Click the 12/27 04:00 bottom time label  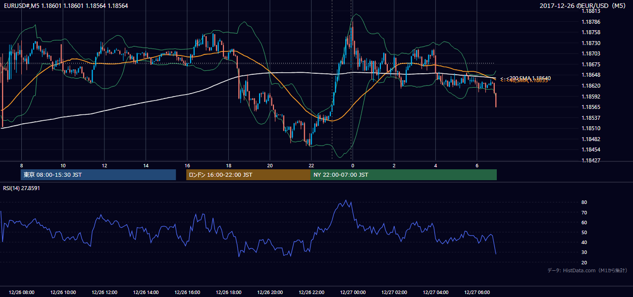coord(435,293)
